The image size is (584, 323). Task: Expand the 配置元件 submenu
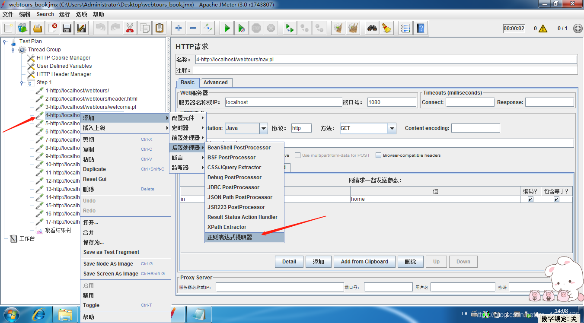point(188,118)
